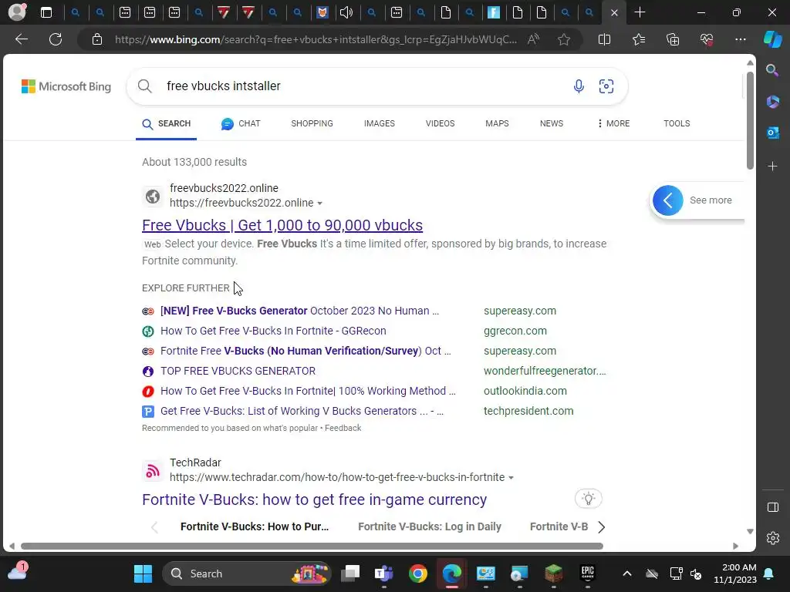Click the vertical page scrollbar thumb

pyautogui.click(x=750, y=121)
